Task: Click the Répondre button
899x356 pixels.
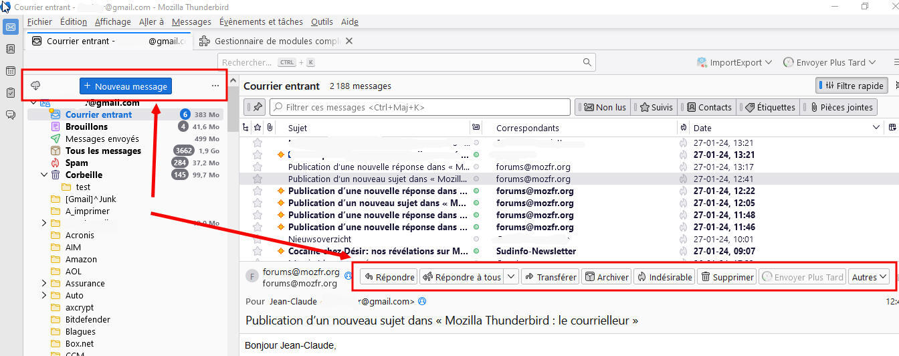Action: point(389,276)
